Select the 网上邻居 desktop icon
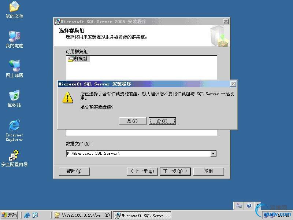293x220 pixels. pos(14,69)
